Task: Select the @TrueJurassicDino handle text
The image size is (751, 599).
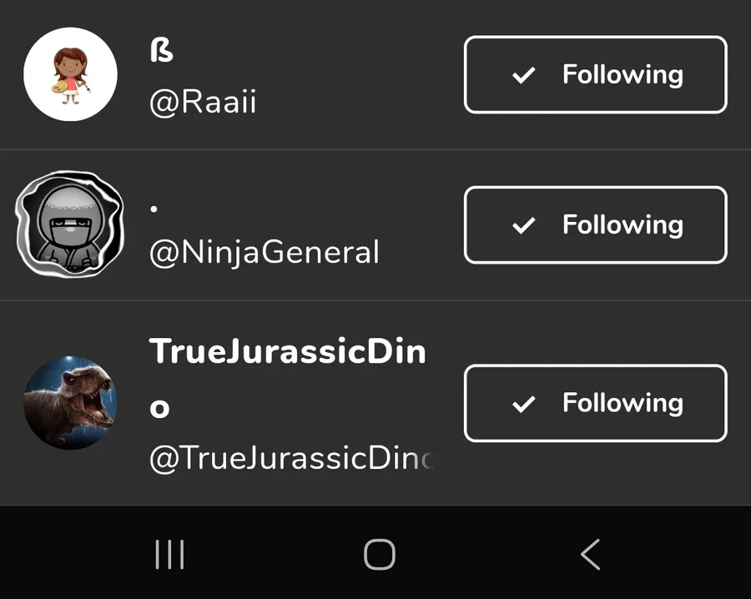Action: pos(290,458)
